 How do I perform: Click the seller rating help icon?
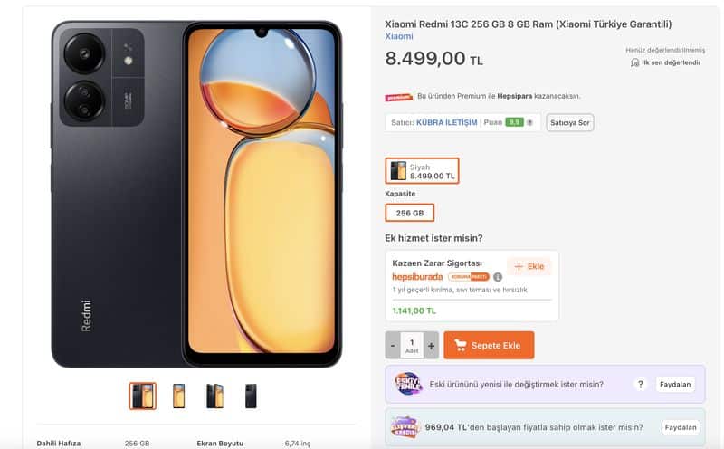[530, 122]
